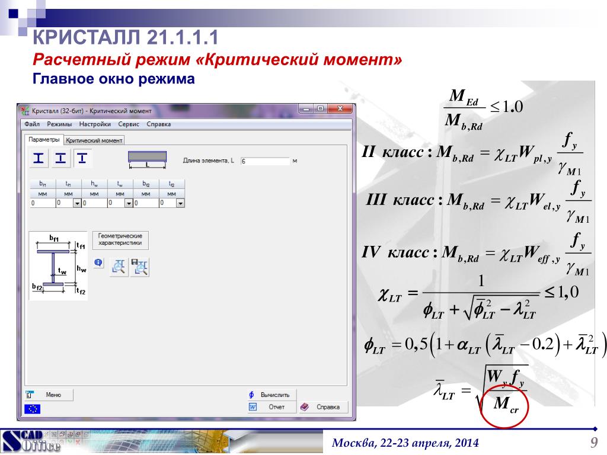
Task: Expand the tf2 thickness dropdown
Action: pos(180,203)
